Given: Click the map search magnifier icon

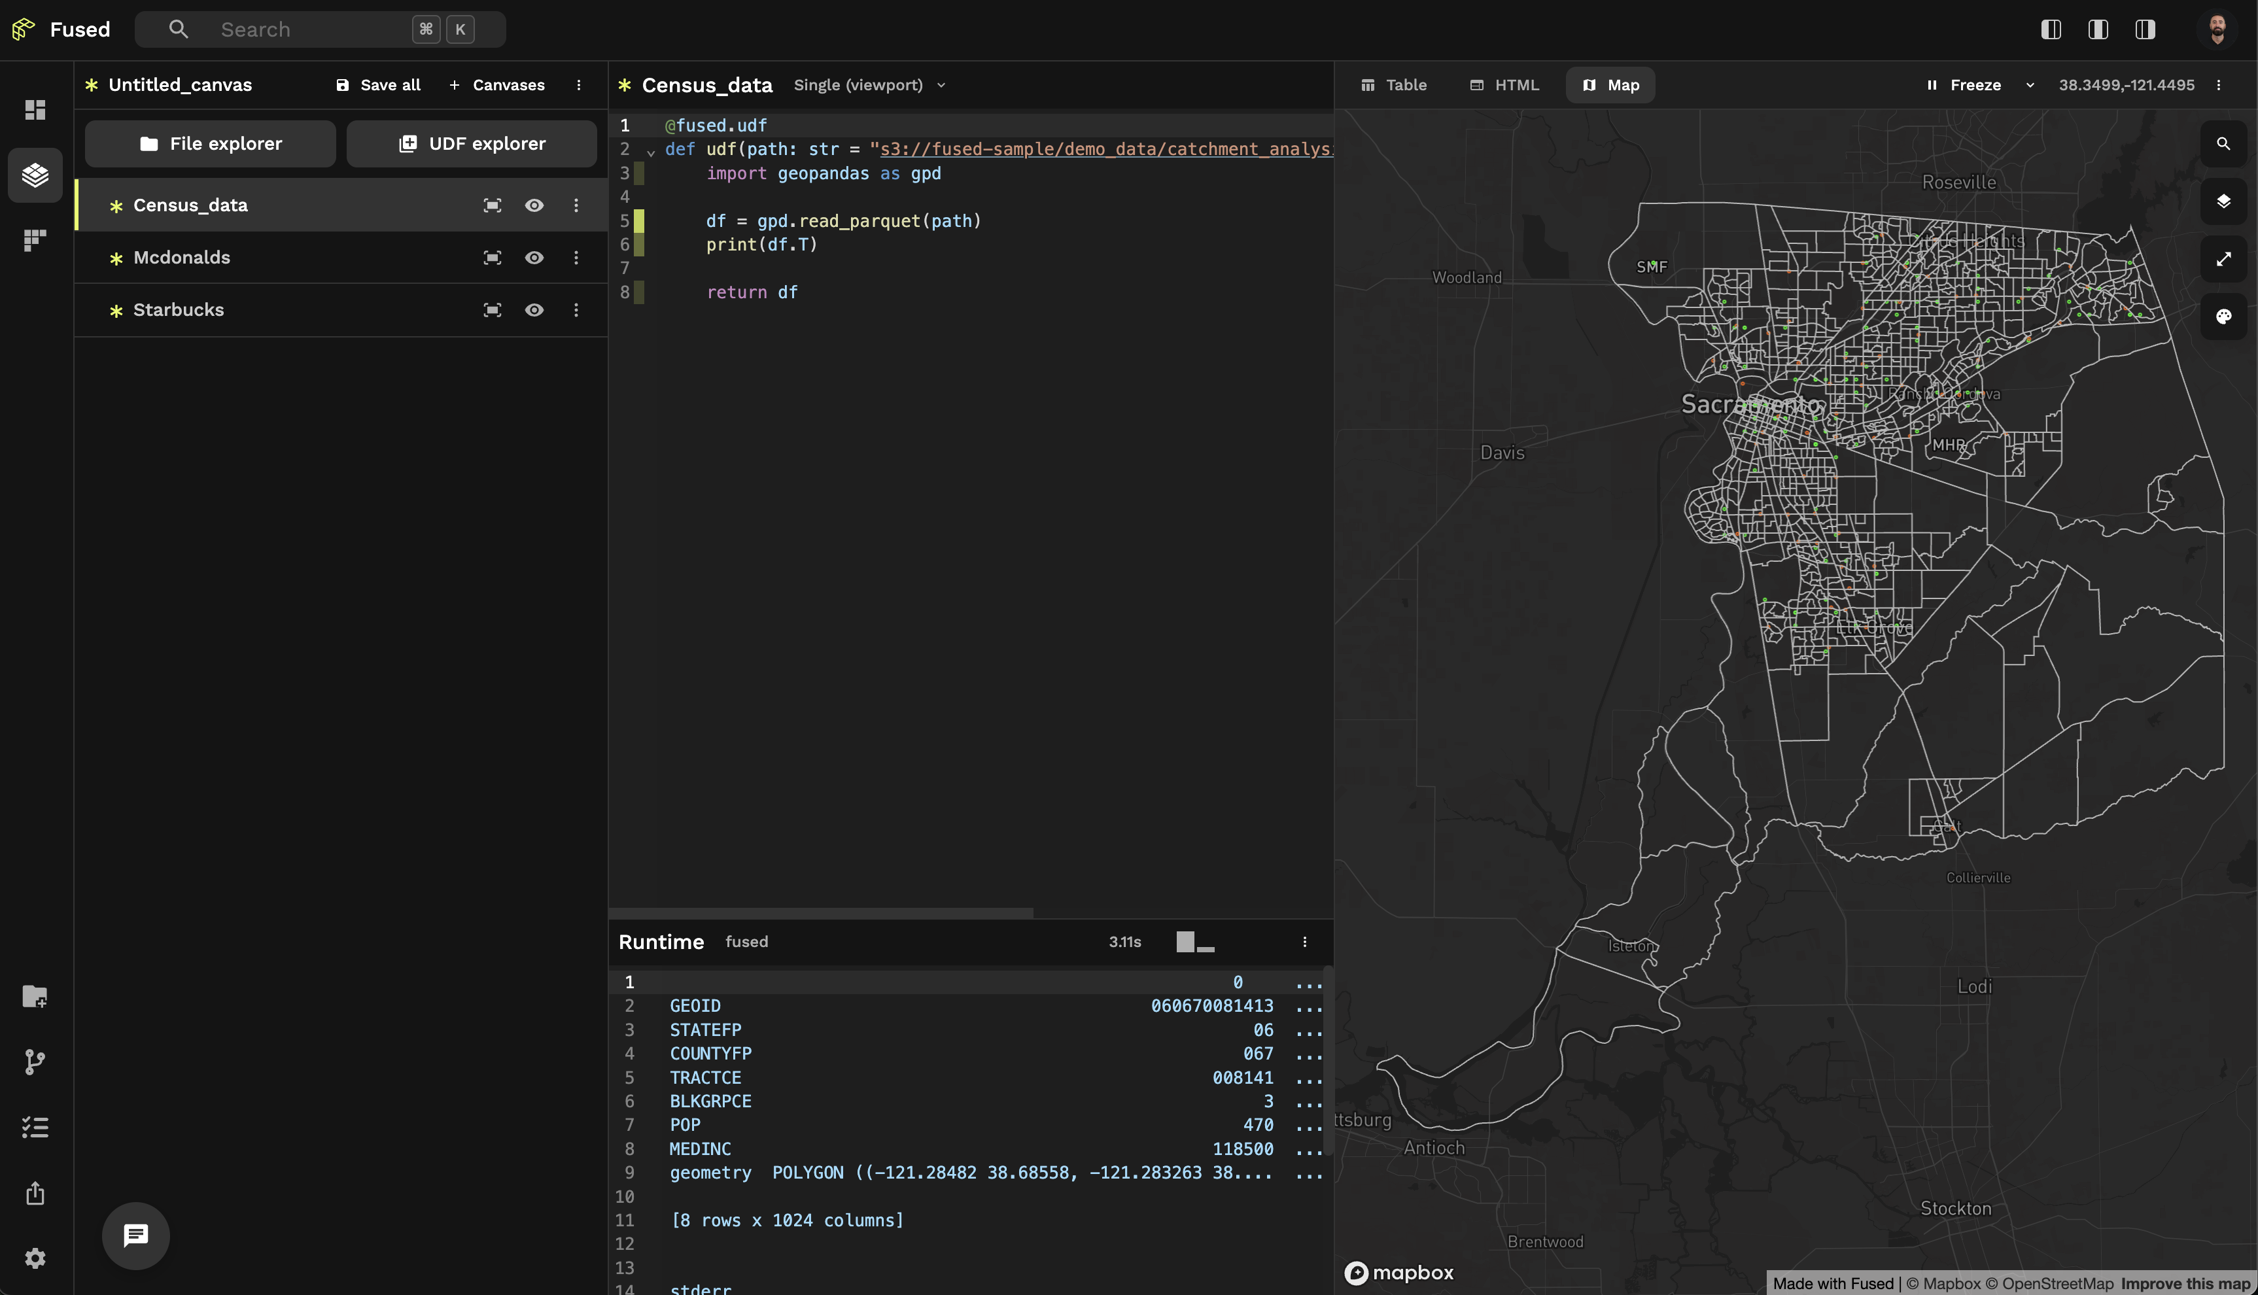Looking at the screenshot, I should point(2223,143).
